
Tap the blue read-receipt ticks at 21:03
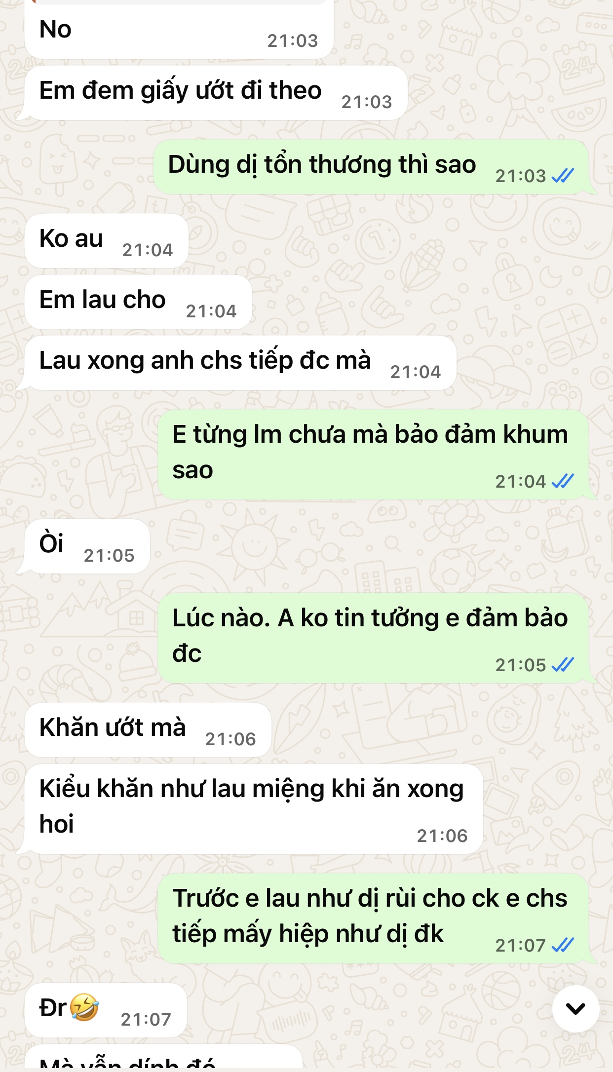coord(563,176)
